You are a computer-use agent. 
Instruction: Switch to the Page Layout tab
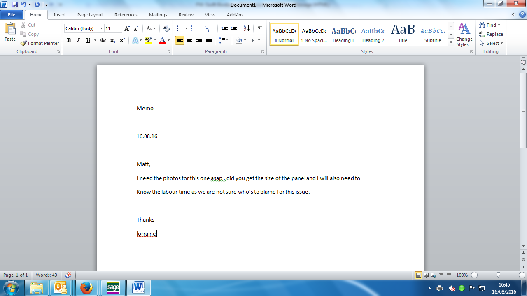coord(90,15)
